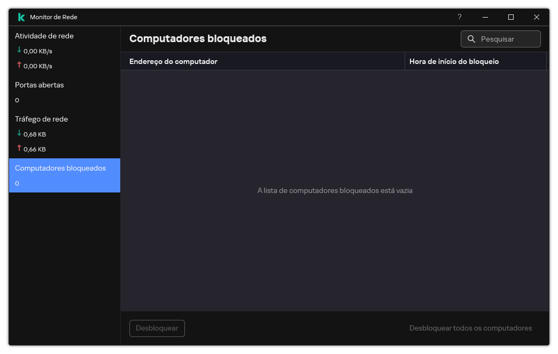This screenshot has height=354, width=558.
Task: Click the 0 counter under Portas abertas
Action: (x=17, y=100)
